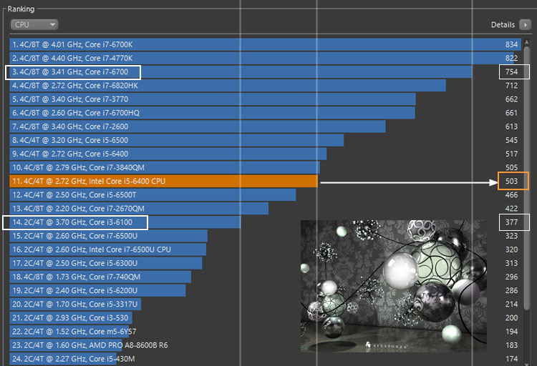Click the score value 174

pyautogui.click(x=511, y=359)
